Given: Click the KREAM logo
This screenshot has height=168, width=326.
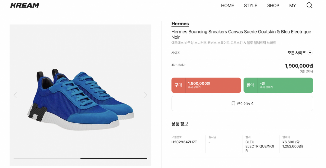Looking at the screenshot, I should click(x=25, y=5).
